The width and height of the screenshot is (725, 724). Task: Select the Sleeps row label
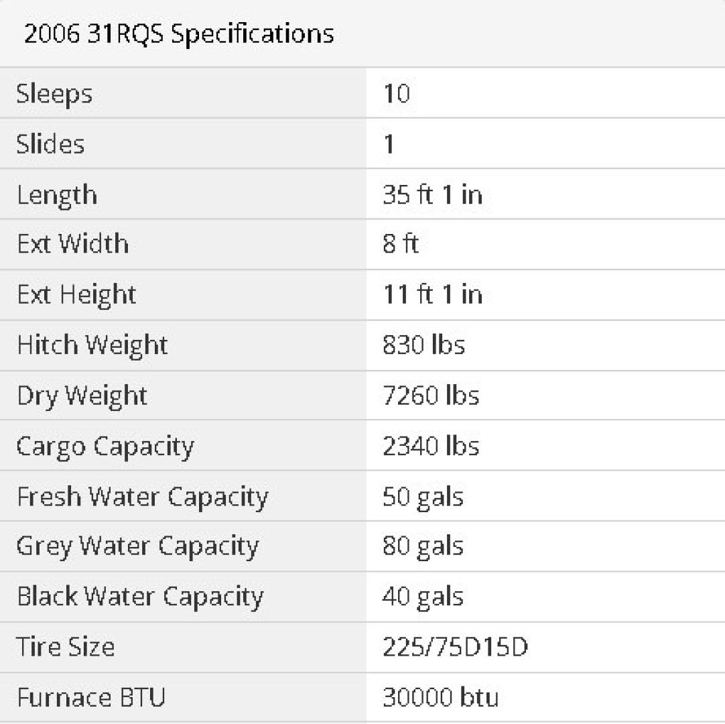[x=54, y=95]
